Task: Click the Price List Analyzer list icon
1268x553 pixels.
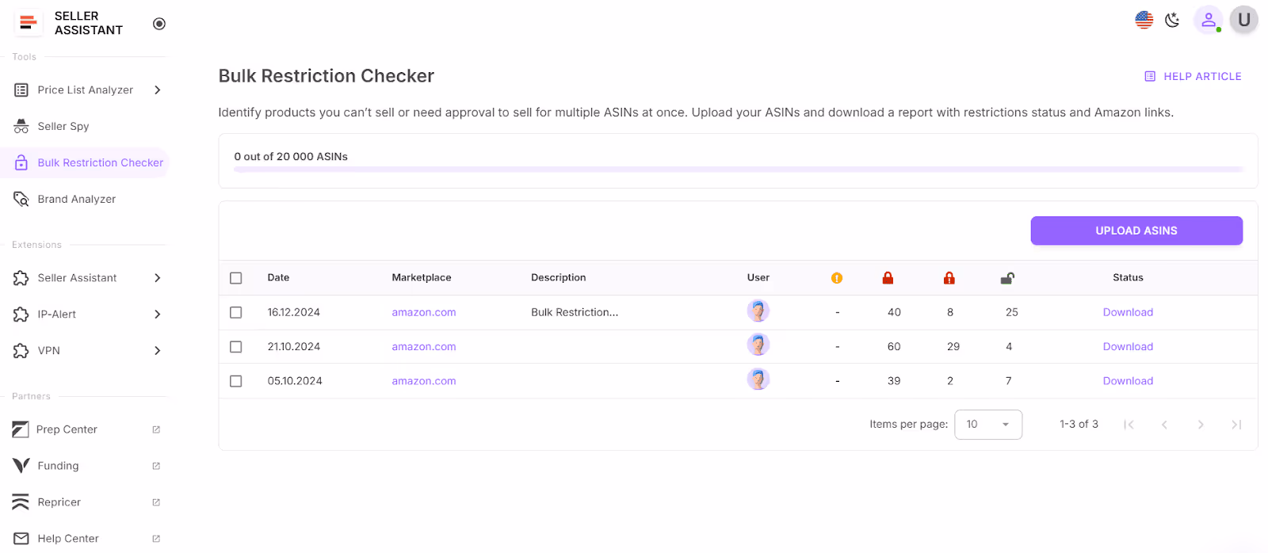Action: [21, 90]
